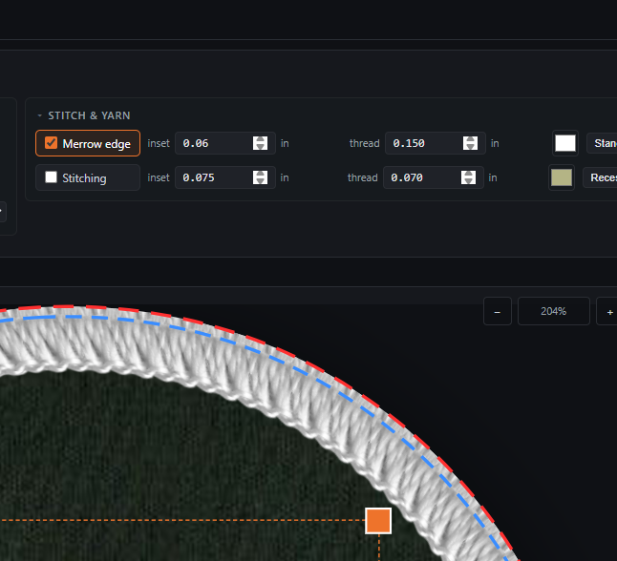Open the khaki Stitching color swatch
The image size is (617, 561).
(562, 177)
